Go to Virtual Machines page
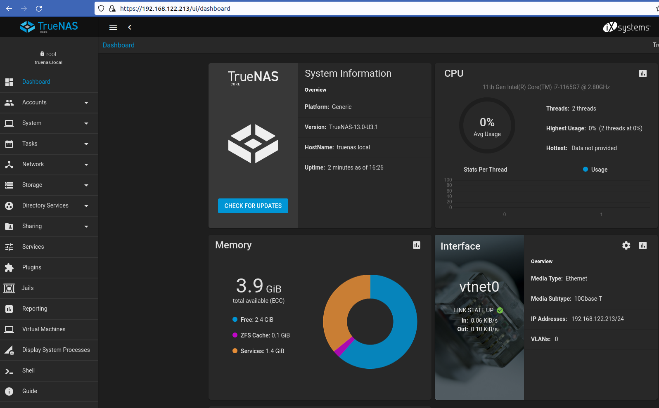Image resolution: width=659 pixels, height=408 pixels. 44,329
